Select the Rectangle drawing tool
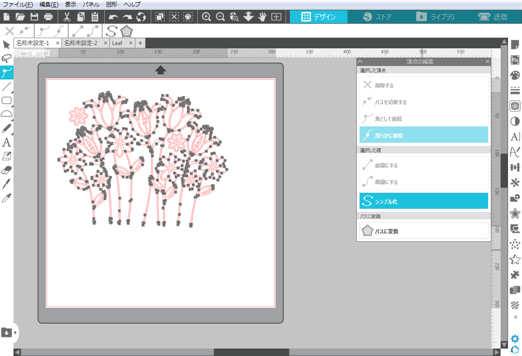 (x=7, y=100)
